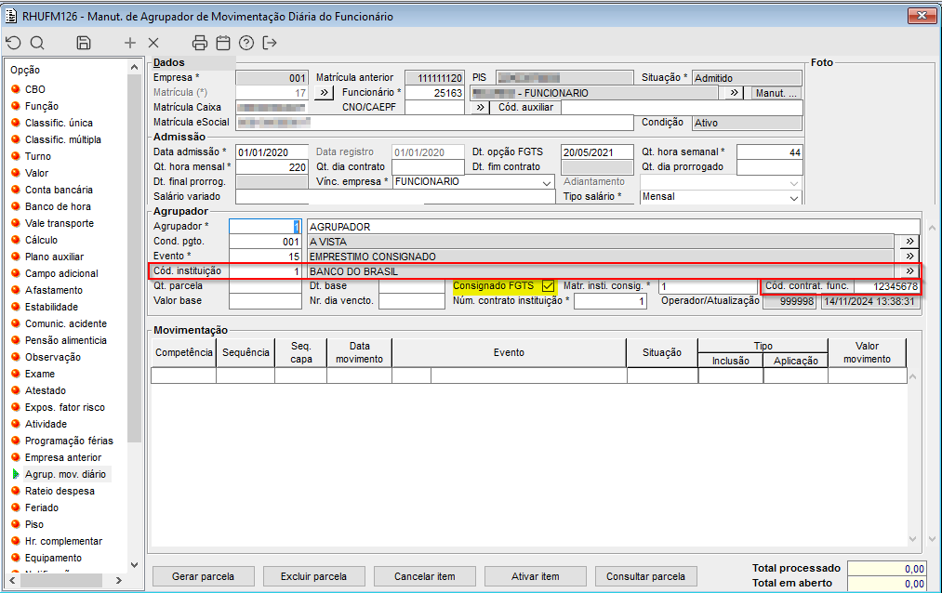Image resolution: width=942 pixels, height=593 pixels.
Task: Click the undo/refresh toolbar icon
Action: 13,43
